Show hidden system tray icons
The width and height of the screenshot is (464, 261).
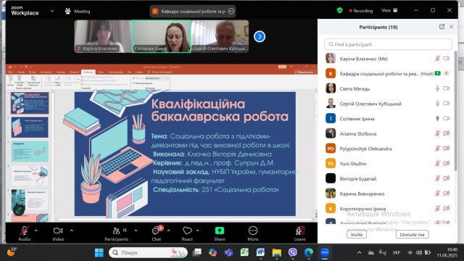pyautogui.click(x=359, y=253)
